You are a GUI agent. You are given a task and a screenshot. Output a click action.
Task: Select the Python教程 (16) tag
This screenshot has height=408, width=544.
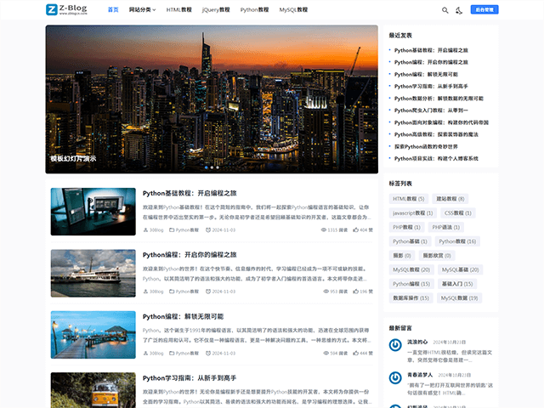(x=457, y=241)
